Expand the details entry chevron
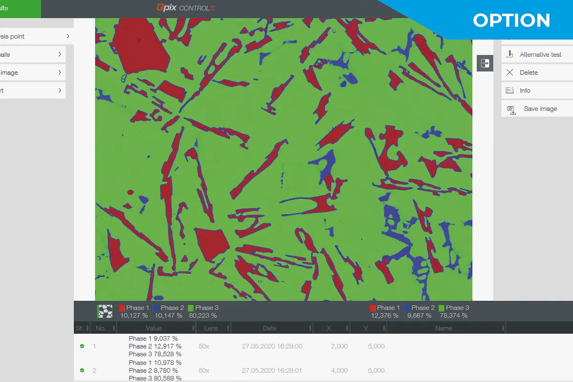Image resolution: width=573 pixels, height=382 pixels. [60, 54]
